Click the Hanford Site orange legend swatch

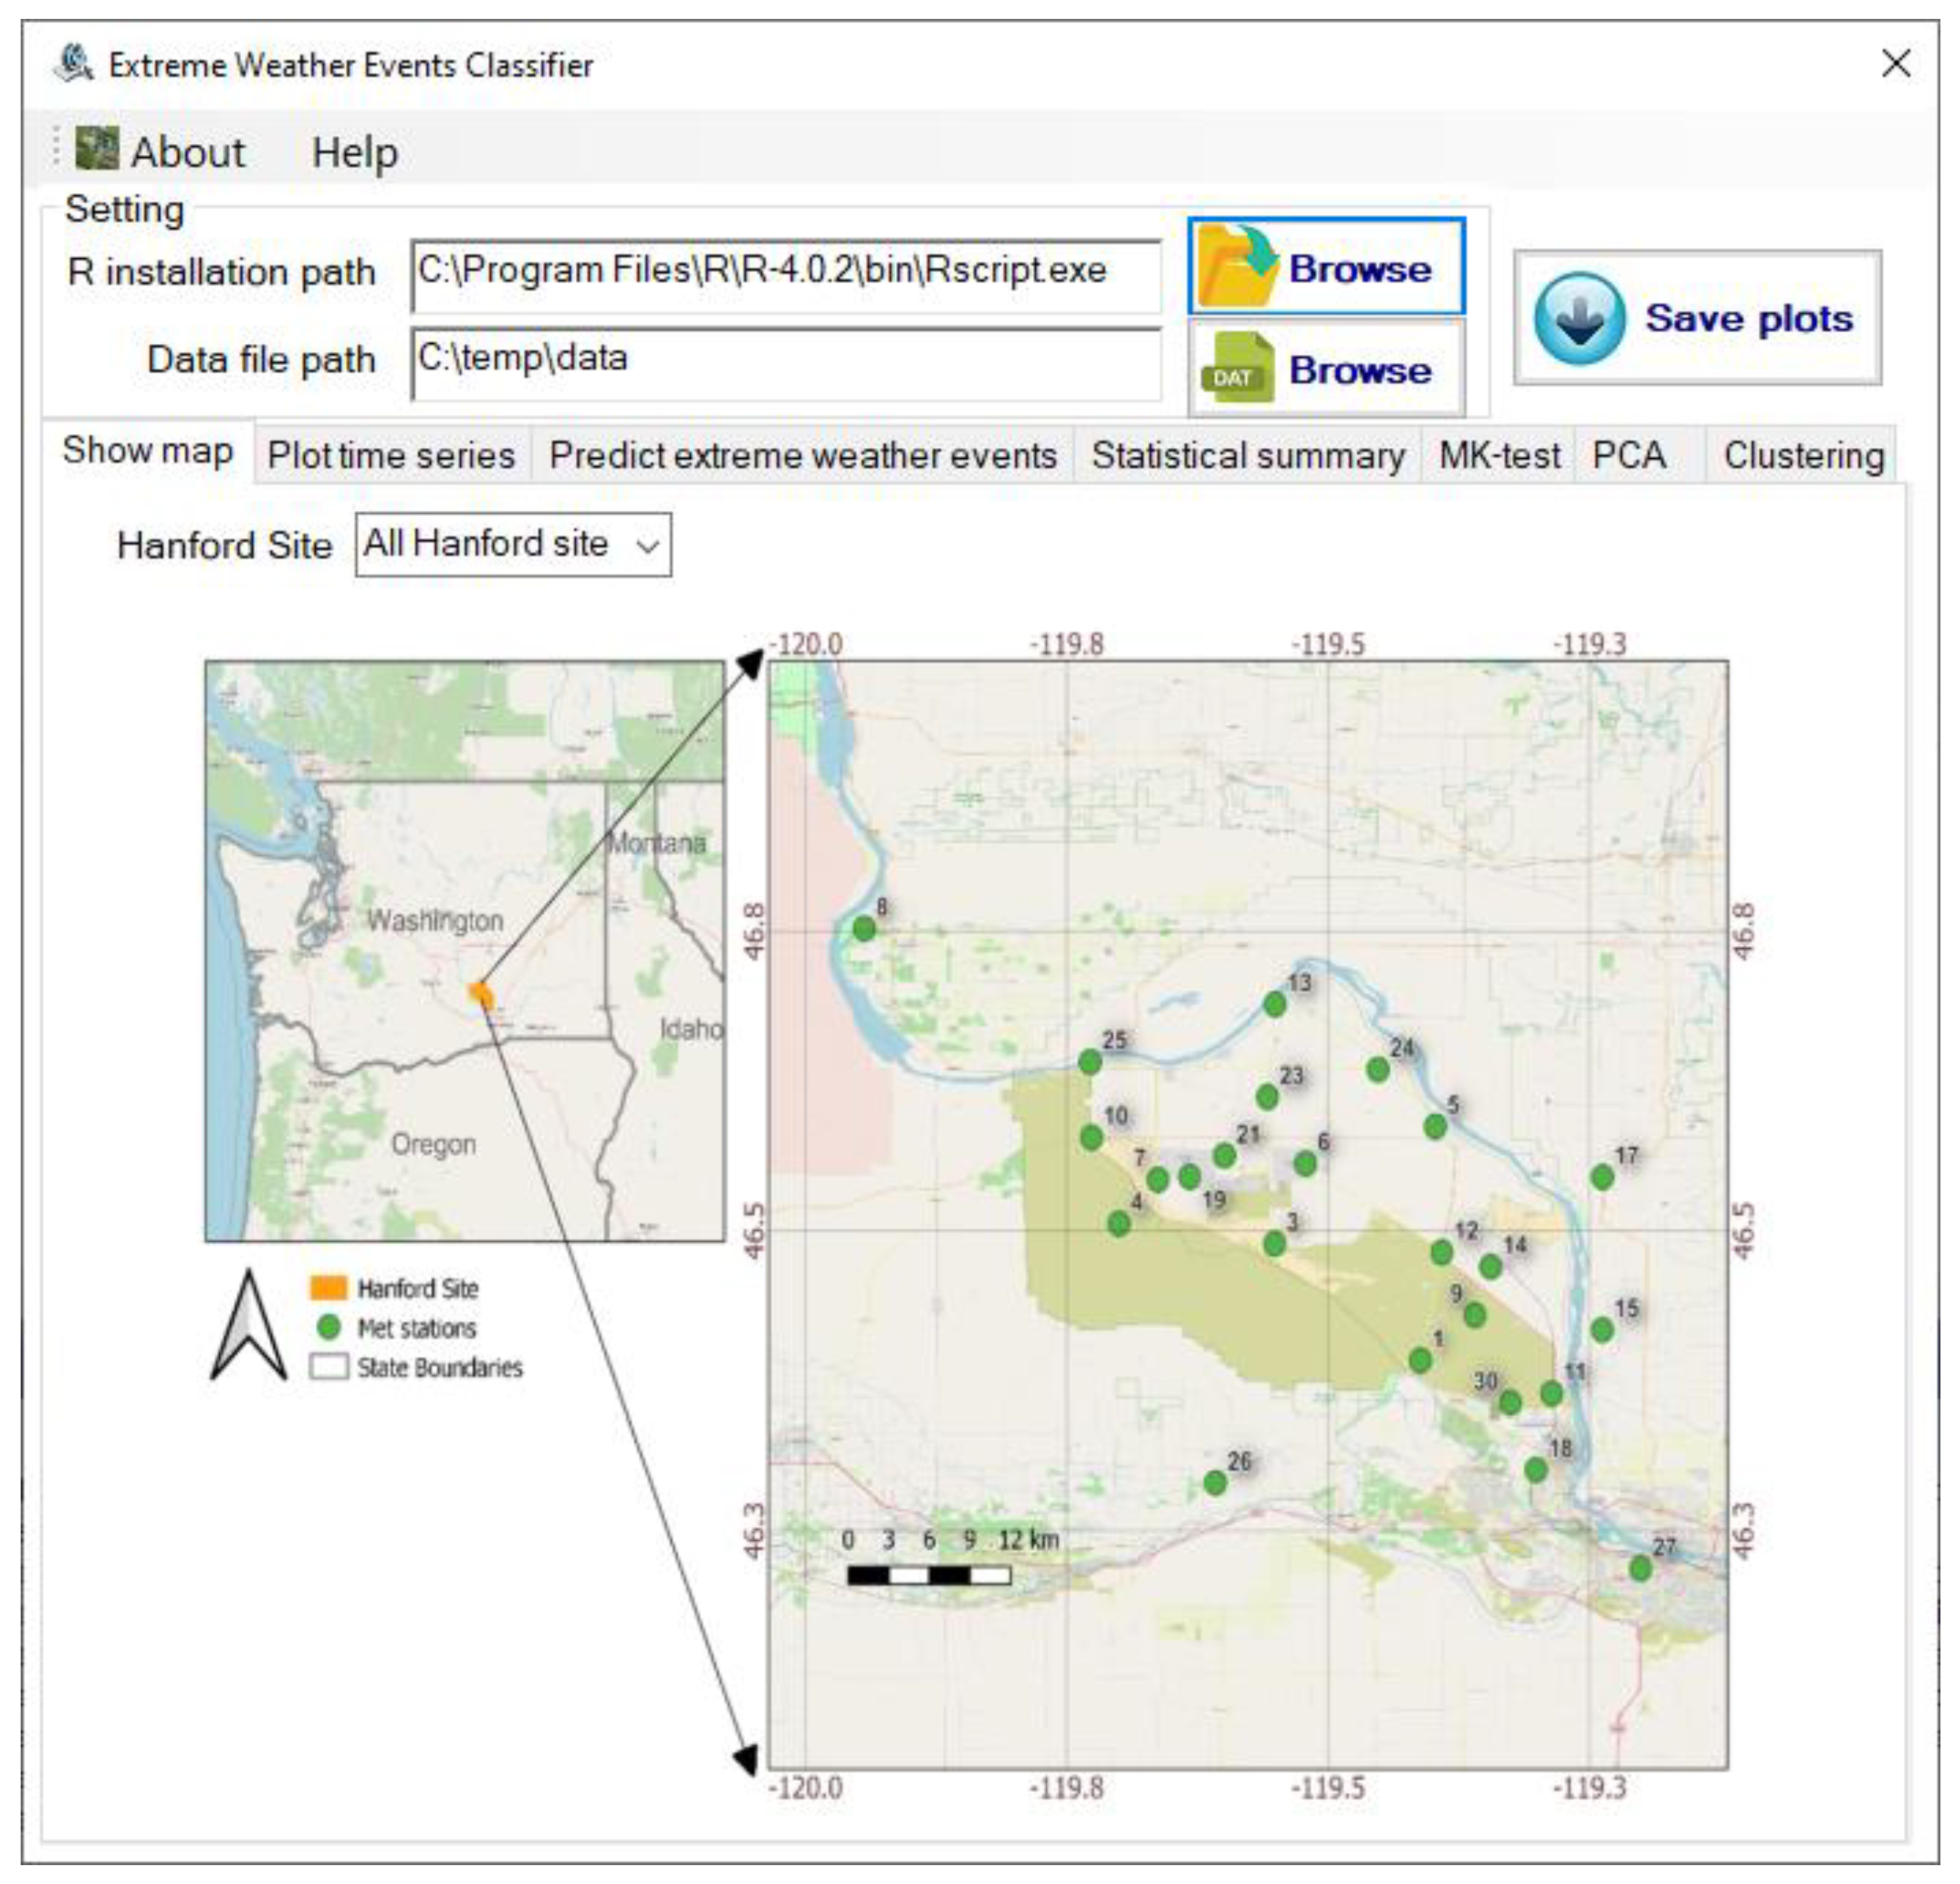pos(328,1287)
